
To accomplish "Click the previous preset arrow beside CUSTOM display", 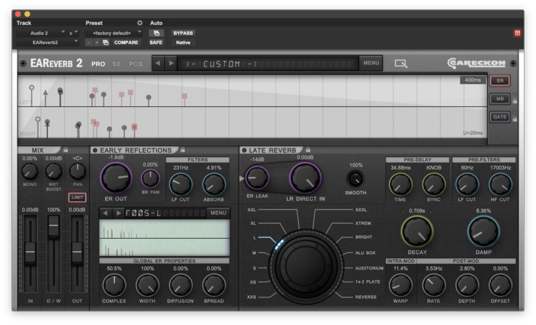I will tap(158, 64).
